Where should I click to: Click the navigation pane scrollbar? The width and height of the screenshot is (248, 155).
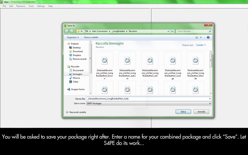(x=91, y=58)
